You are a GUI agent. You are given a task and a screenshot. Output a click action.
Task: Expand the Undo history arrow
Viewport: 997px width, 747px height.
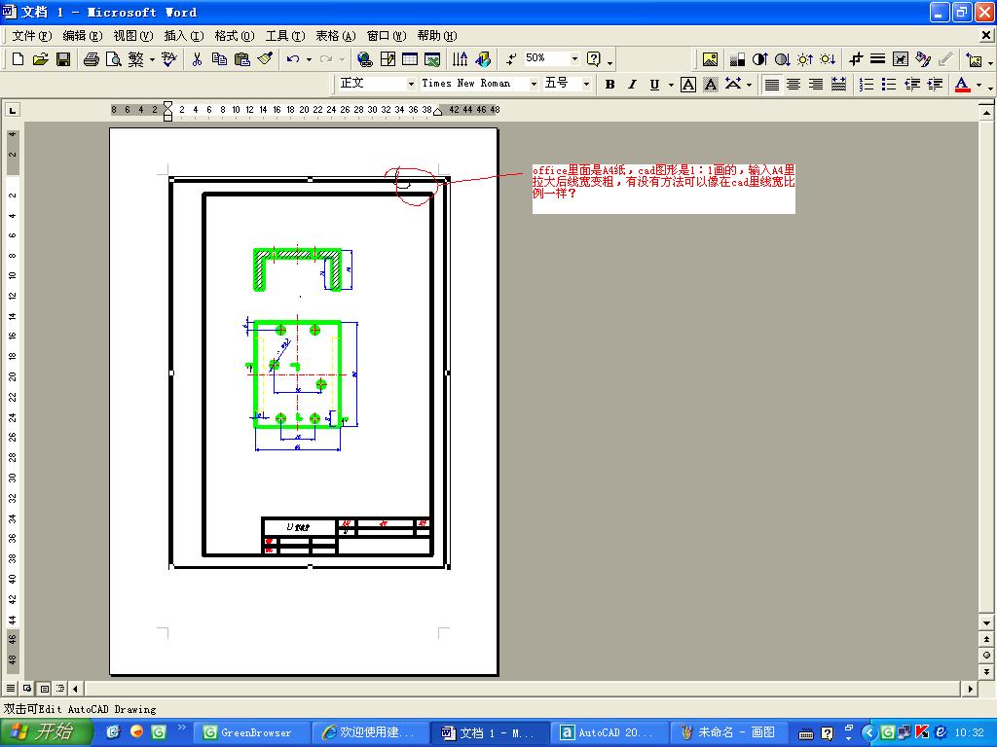[309, 59]
